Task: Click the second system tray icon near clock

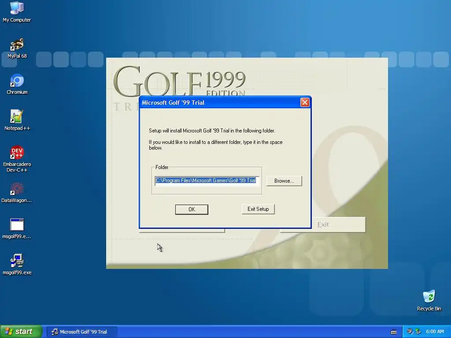Action: click(418, 331)
